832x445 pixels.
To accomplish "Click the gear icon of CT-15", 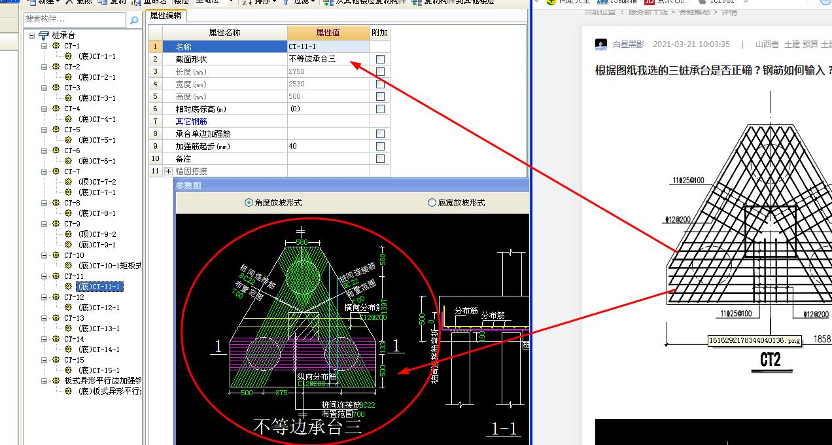I will (56, 360).
